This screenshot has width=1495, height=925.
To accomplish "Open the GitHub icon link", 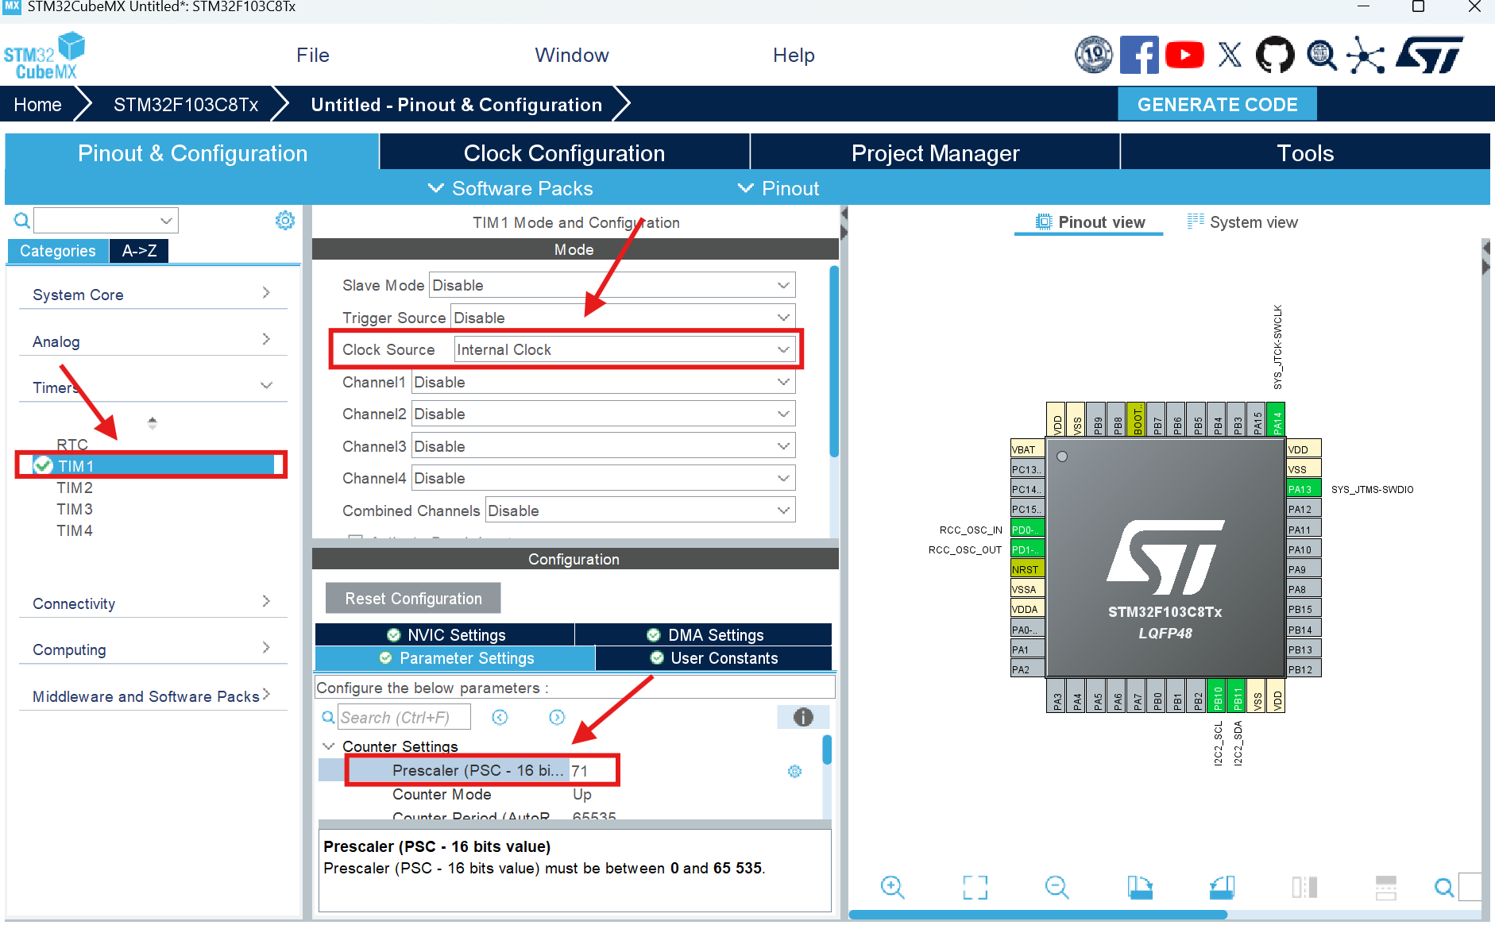I will point(1275,55).
